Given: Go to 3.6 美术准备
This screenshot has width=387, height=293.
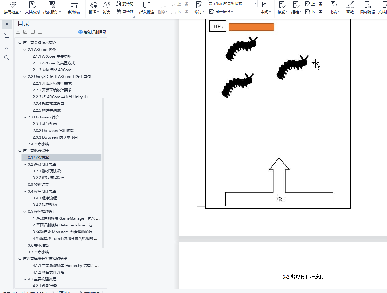Looking at the screenshot, I should [38, 245].
